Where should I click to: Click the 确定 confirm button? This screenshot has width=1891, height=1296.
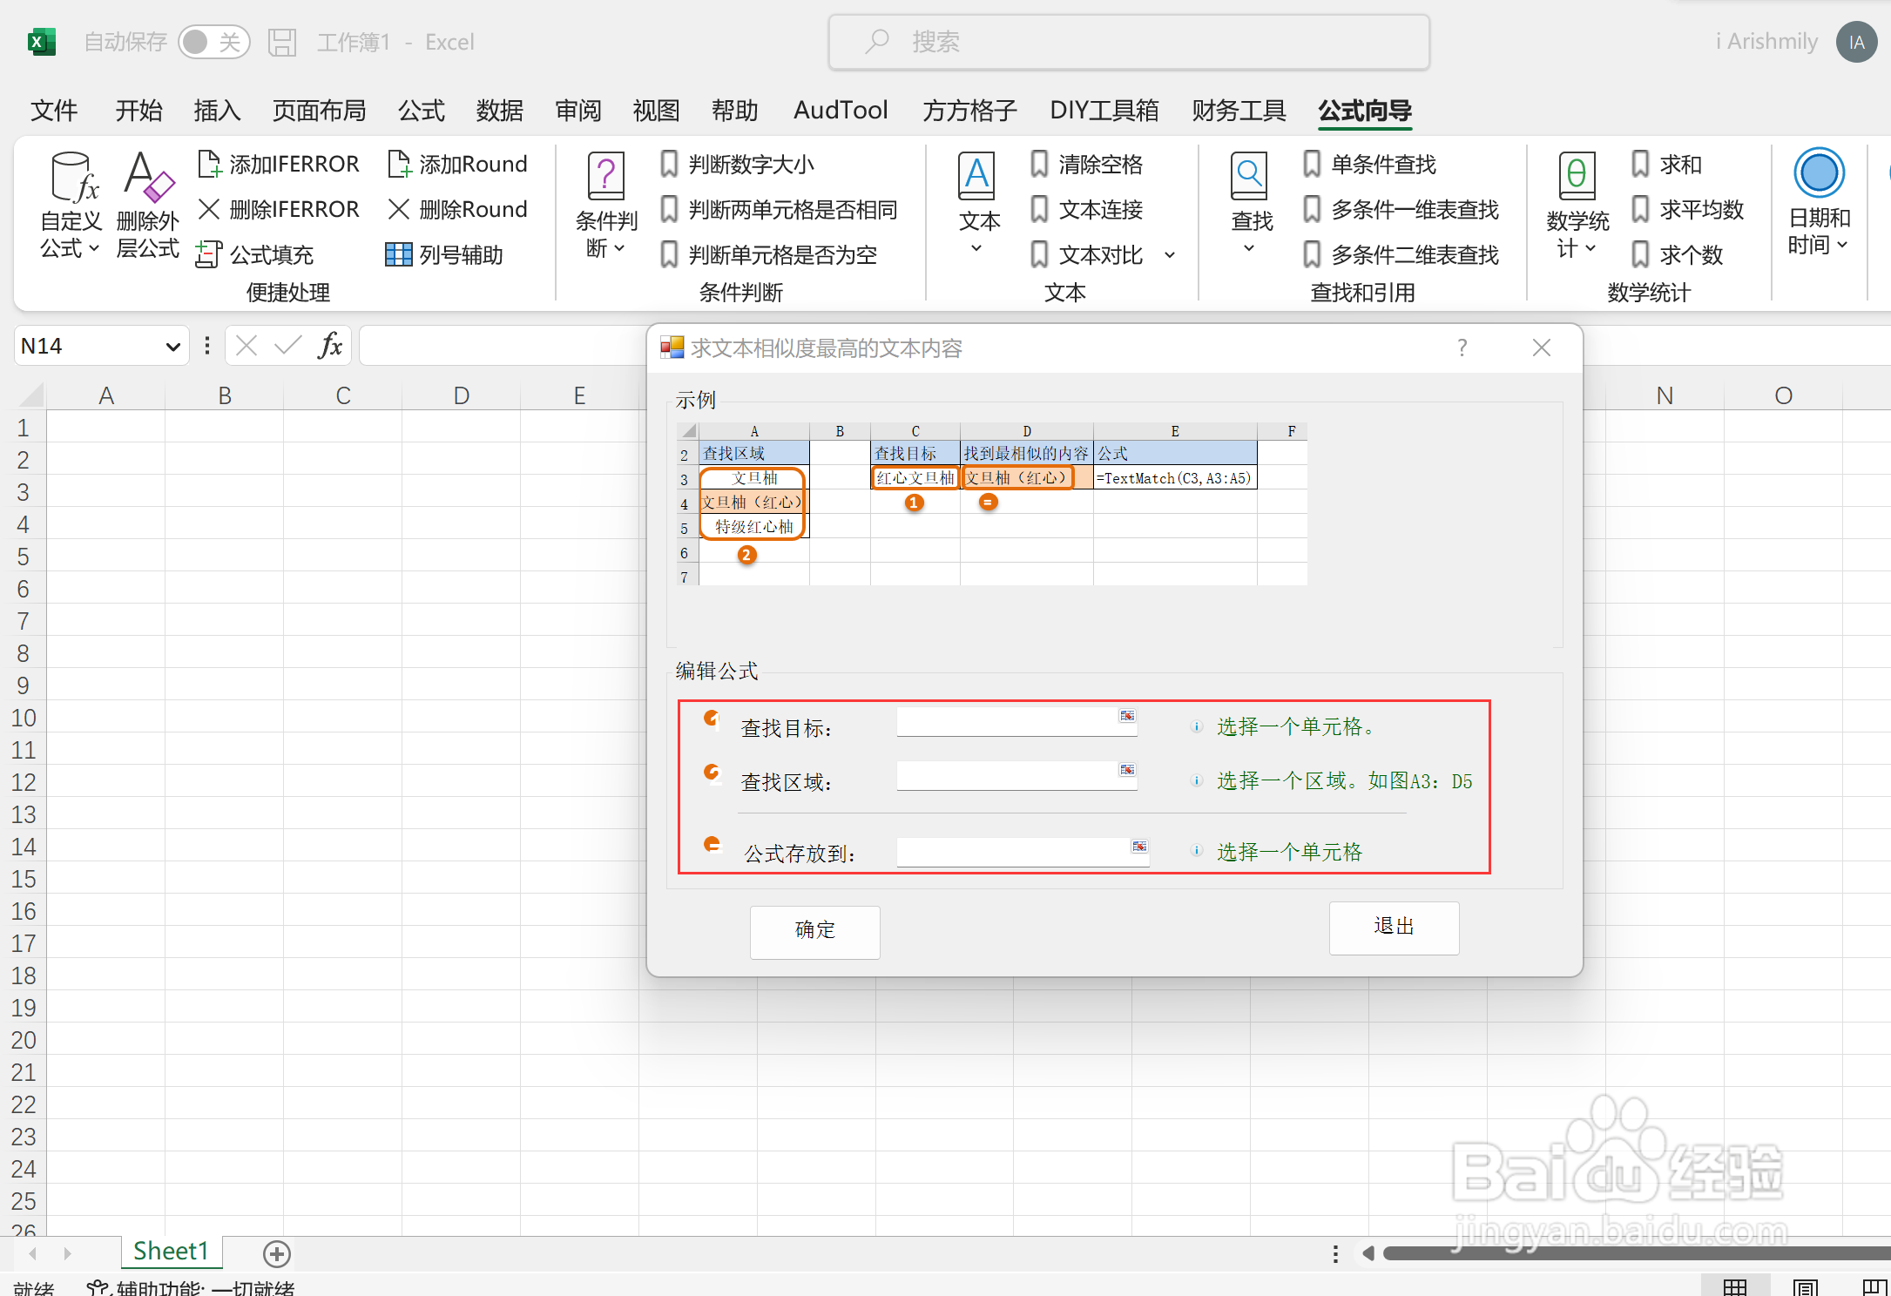click(814, 930)
